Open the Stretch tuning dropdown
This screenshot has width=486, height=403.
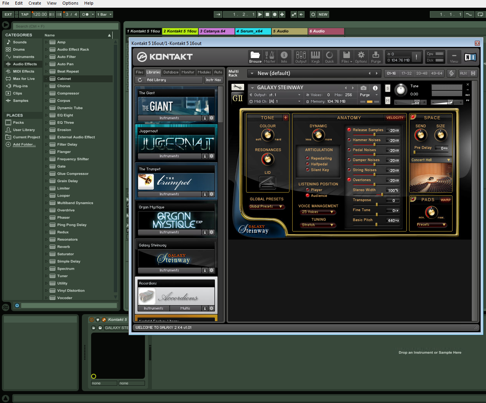pyautogui.click(x=318, y=225)
